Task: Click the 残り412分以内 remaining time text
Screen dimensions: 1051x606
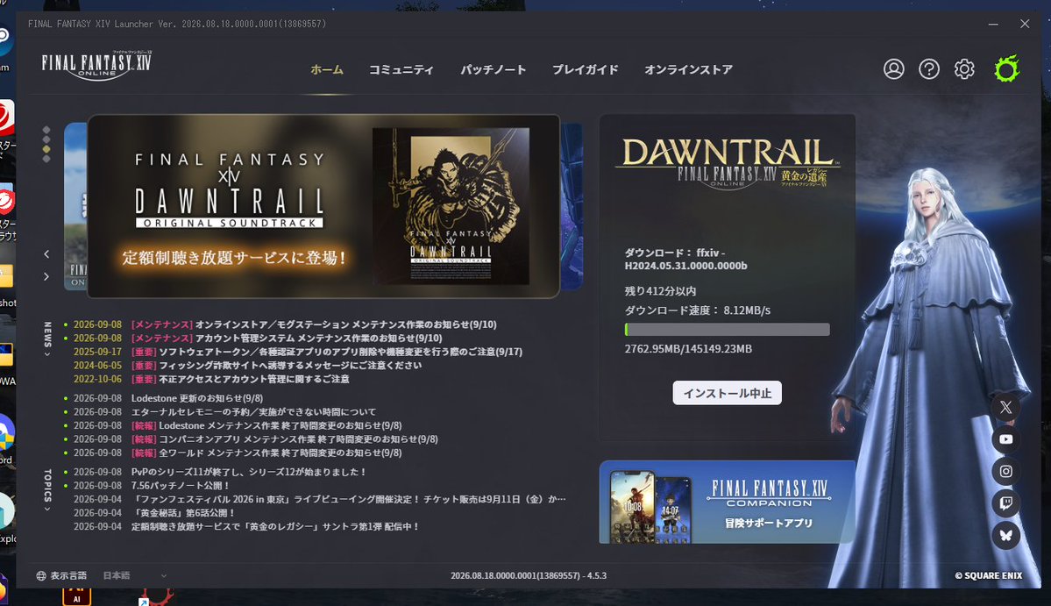Action: pos(659,291)
